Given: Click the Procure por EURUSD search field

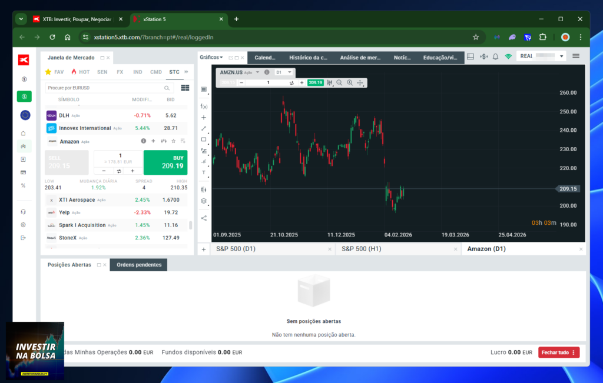Looking at the screenshot, I should coord(109,88).
